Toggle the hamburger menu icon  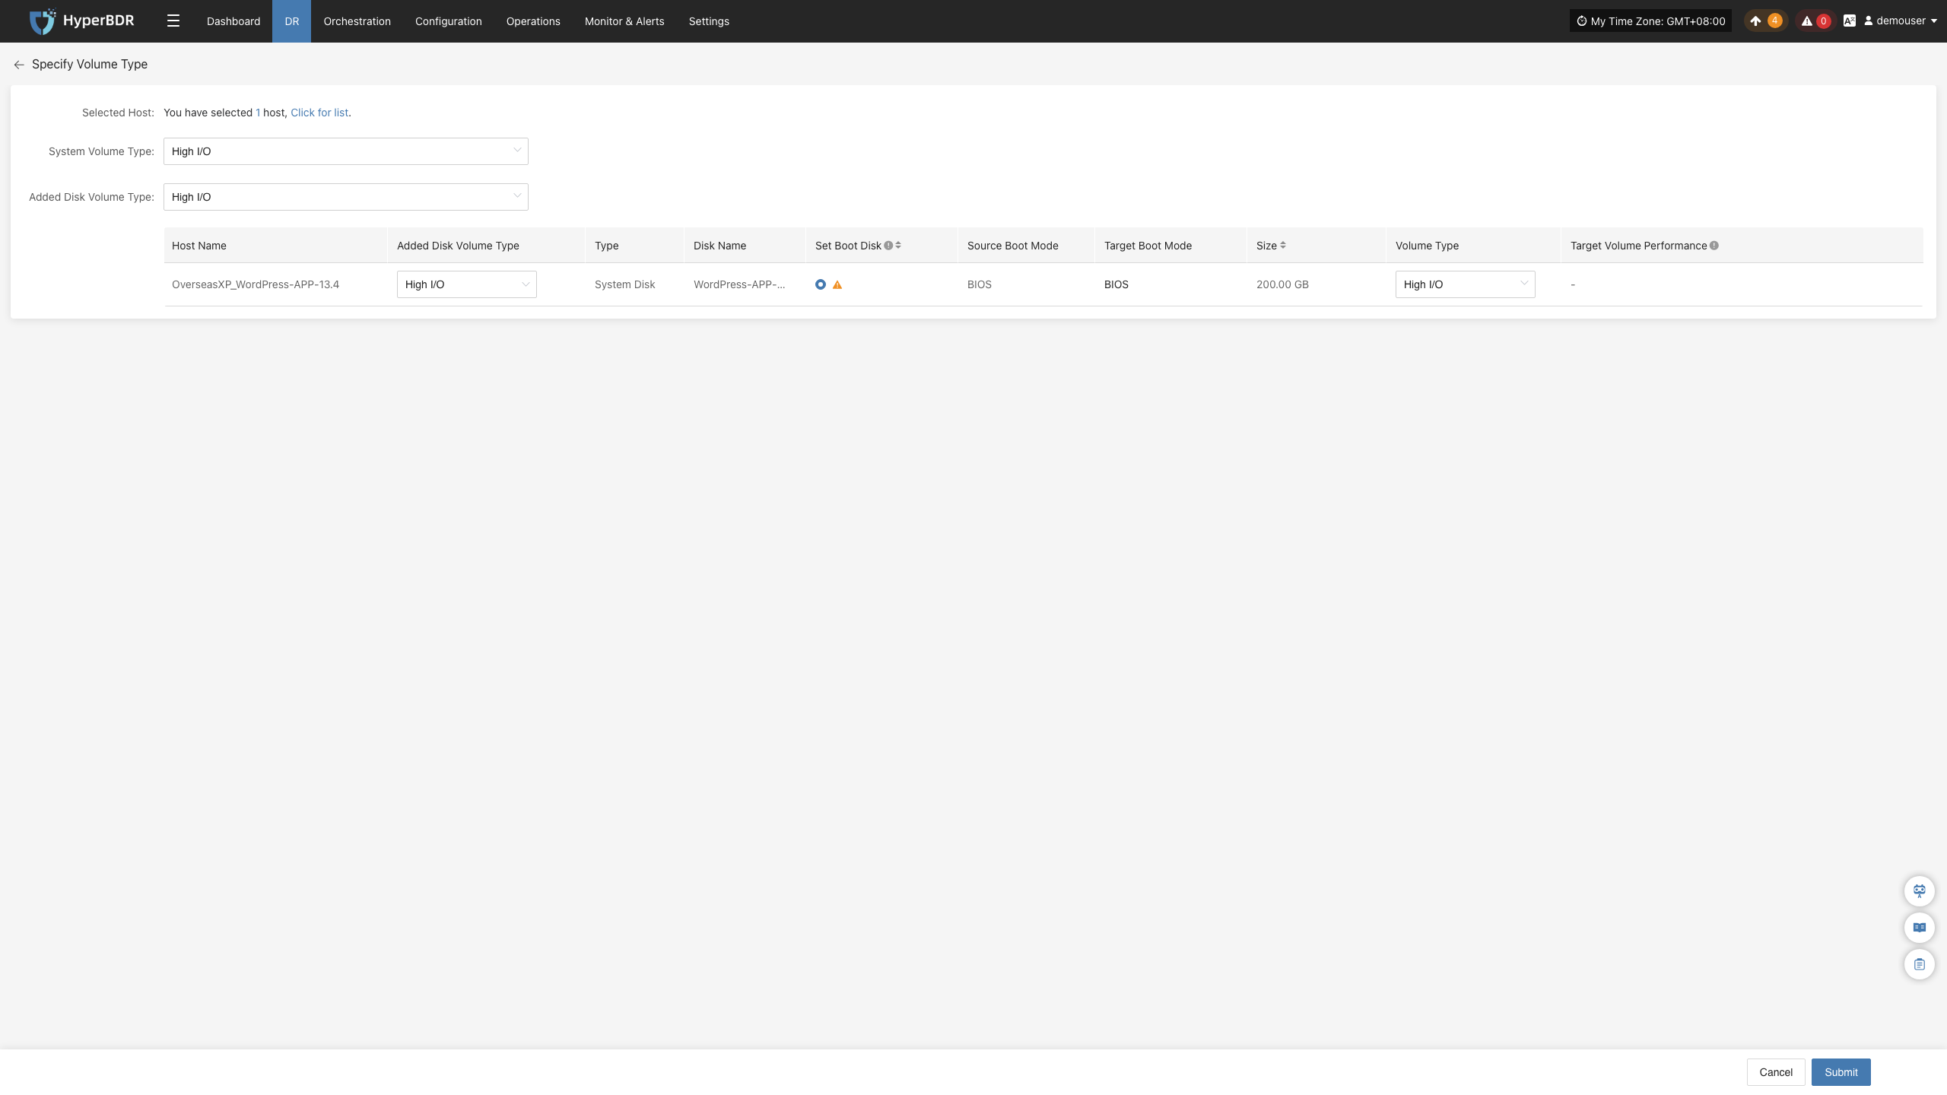(173, 21)
